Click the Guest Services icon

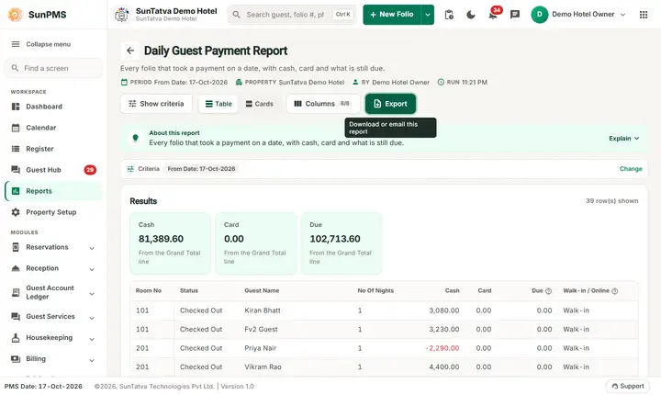16,317
